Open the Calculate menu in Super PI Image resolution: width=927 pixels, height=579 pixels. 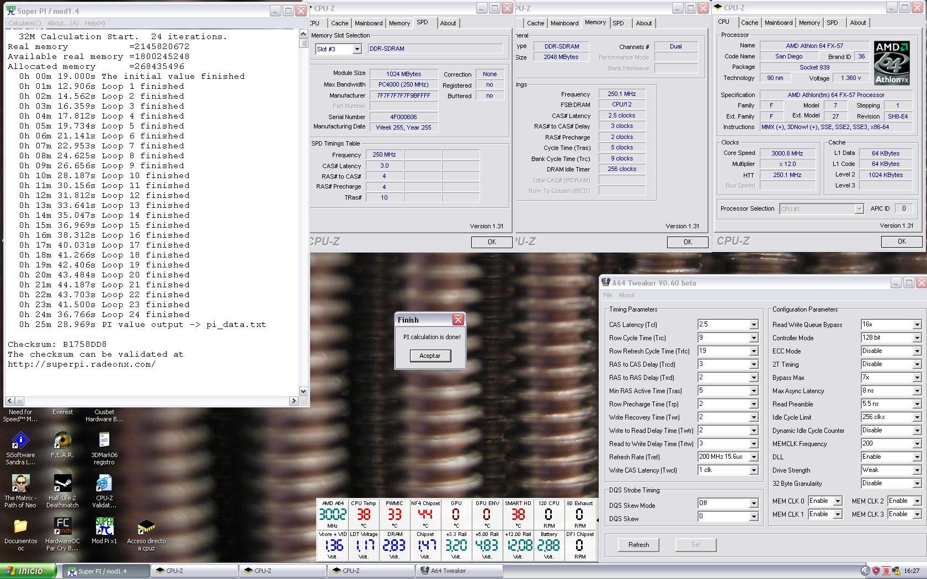tap(24, 23)
